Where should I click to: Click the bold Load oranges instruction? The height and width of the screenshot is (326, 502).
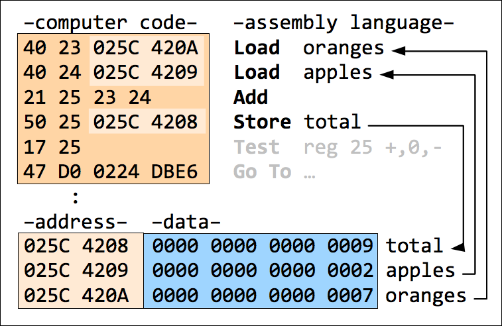(x=309, y=48)
